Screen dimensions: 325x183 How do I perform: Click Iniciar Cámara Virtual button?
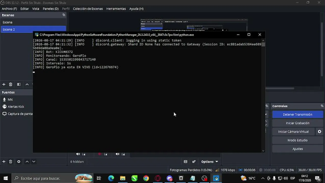(293, 132)
